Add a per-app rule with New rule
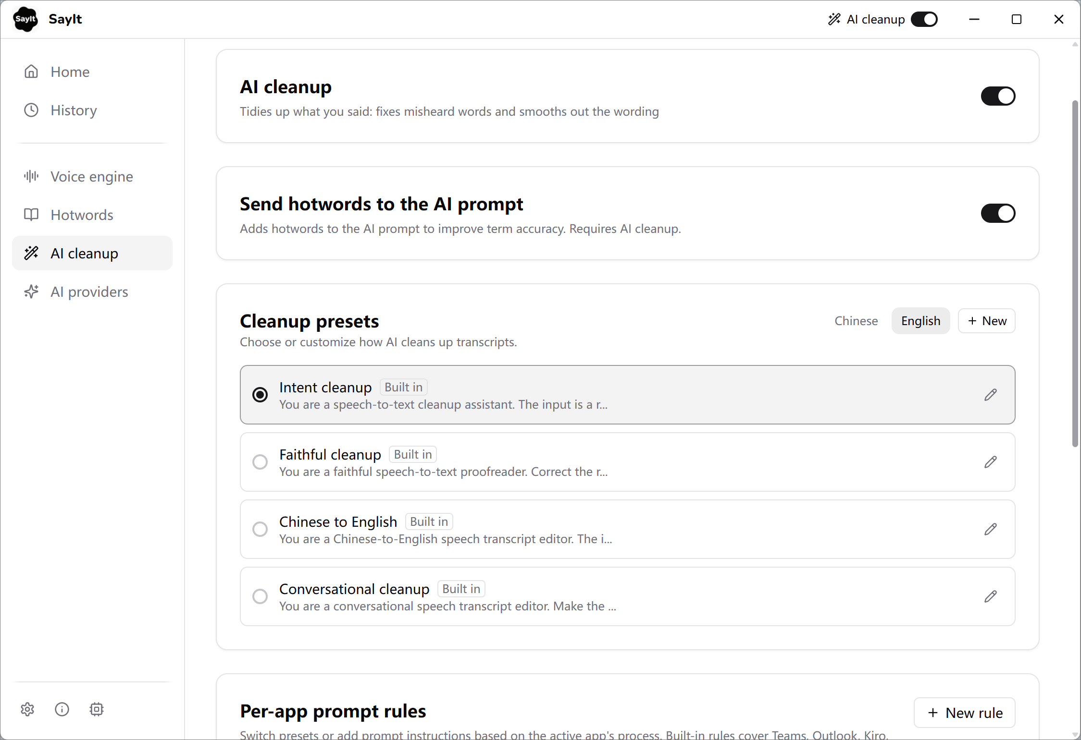Image resolution: width=1081 pixels, height=740 pixels. tap(965, 713)
